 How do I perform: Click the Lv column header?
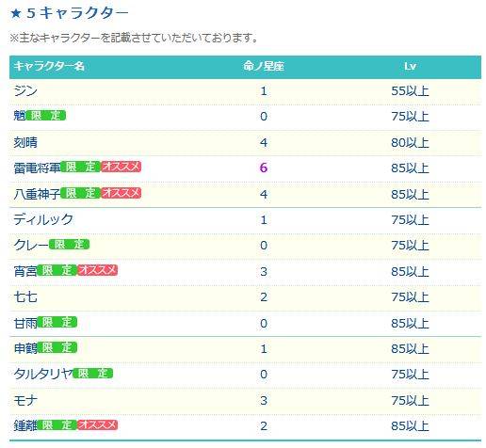[410, 66]
